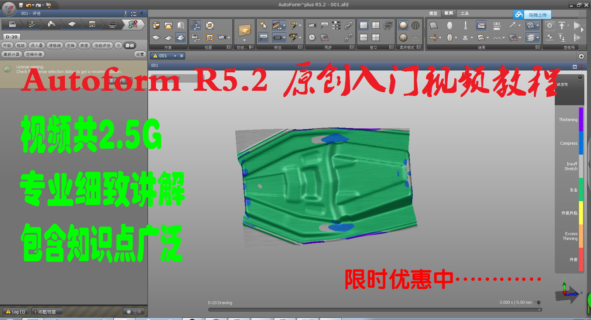
Task: Click the thermometer icon in 结果 group
Action: coord(465,25)
